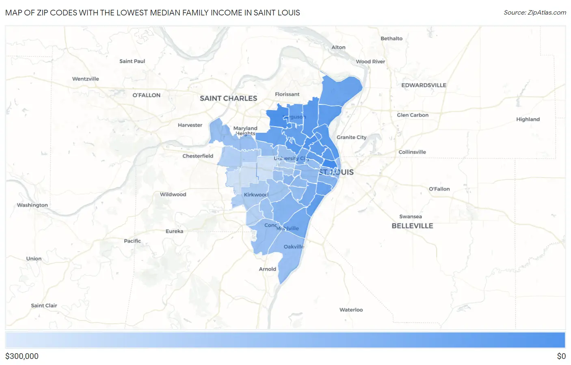
Task: Click the Granite City label
Action: coord(351,137)
